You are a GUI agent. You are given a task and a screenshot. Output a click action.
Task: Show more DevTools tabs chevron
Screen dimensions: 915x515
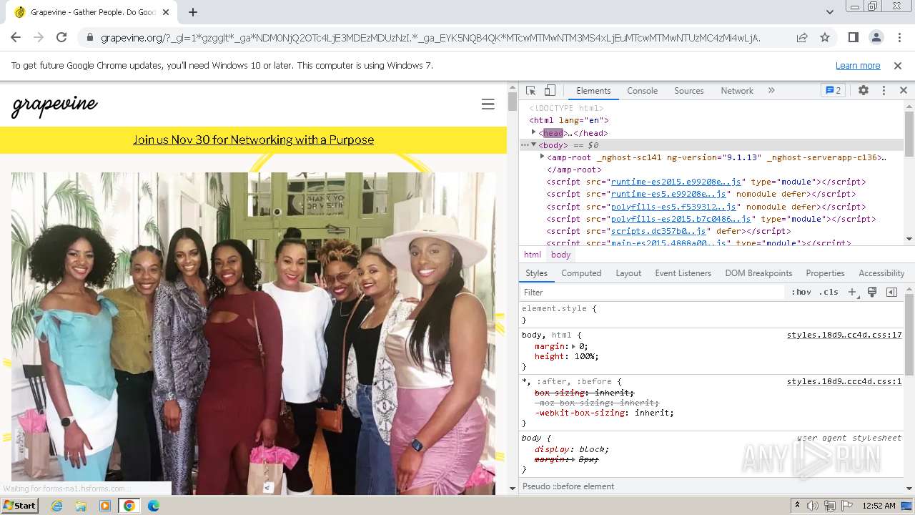(771, 91)
